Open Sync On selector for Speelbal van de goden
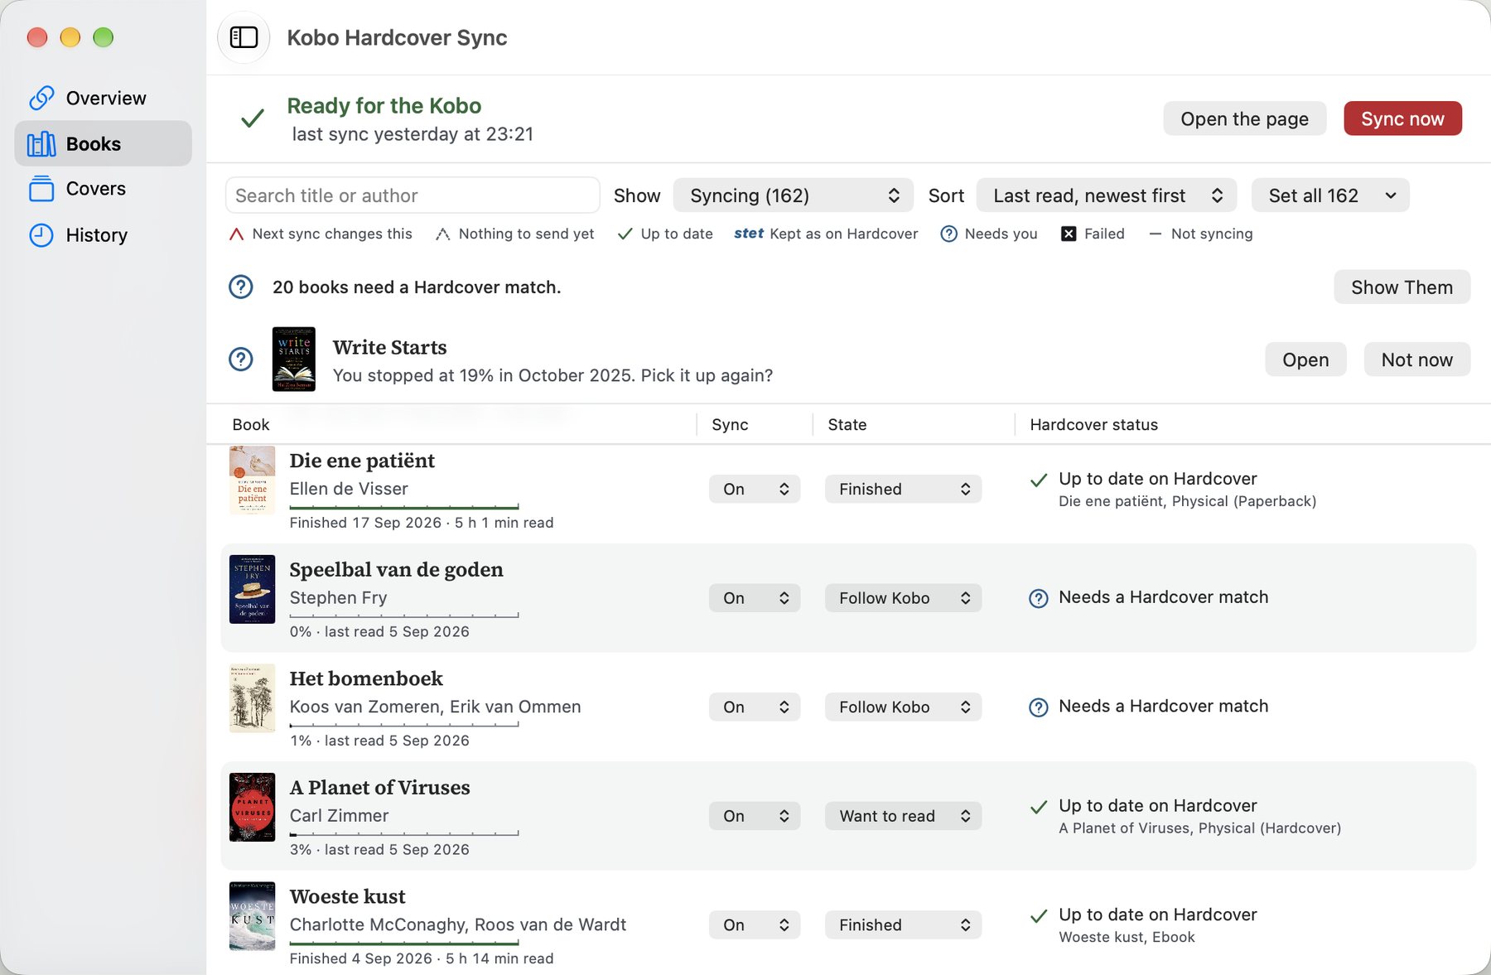This screenshot has height=975, width=1491. (x=755, y=598)
